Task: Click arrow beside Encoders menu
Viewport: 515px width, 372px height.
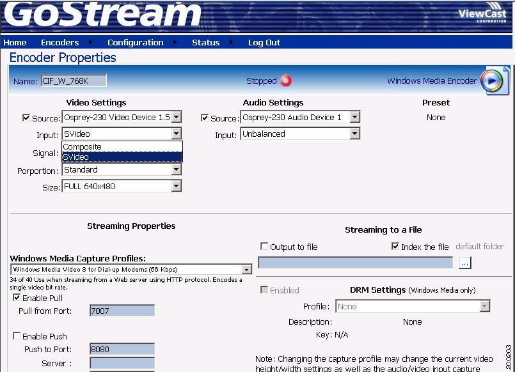Action: tap(90, 42)
